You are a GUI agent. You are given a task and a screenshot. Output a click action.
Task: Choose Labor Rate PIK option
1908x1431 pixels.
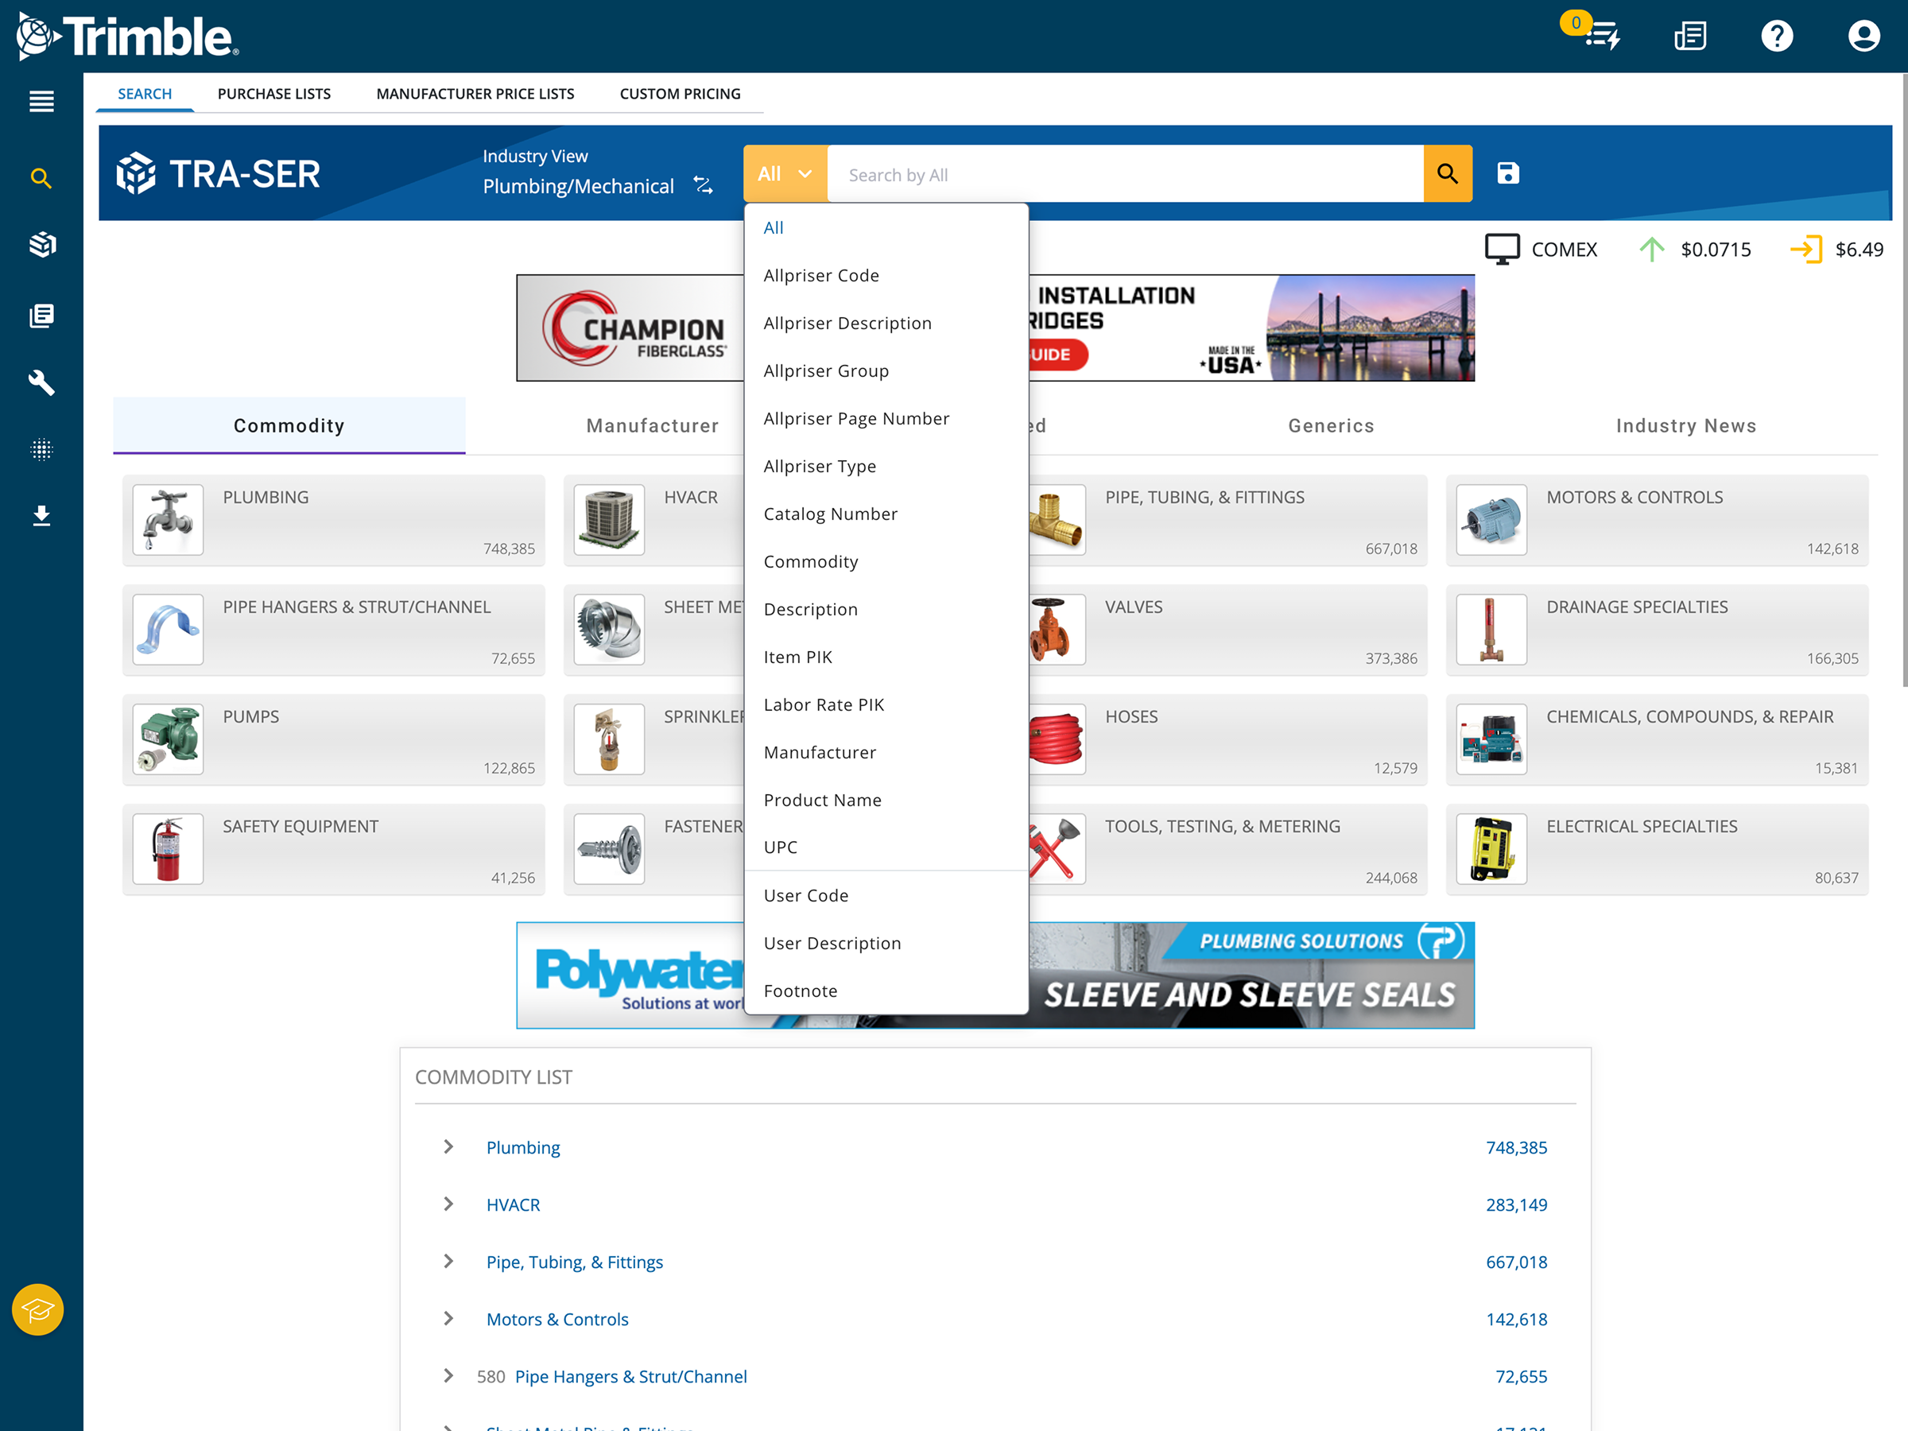(x=886, y=704)
